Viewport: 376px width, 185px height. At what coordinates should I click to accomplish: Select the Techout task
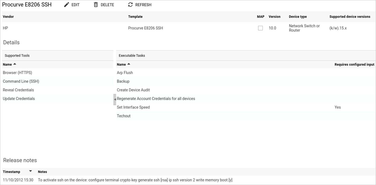tap(246, 116)
